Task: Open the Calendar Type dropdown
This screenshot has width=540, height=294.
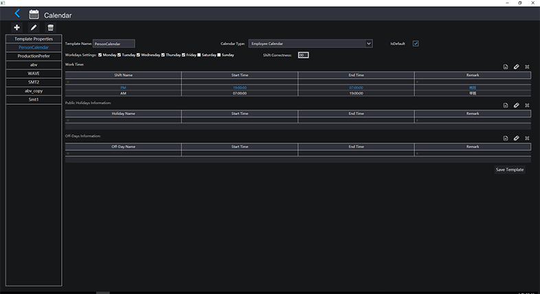Action: coord(368,44)
